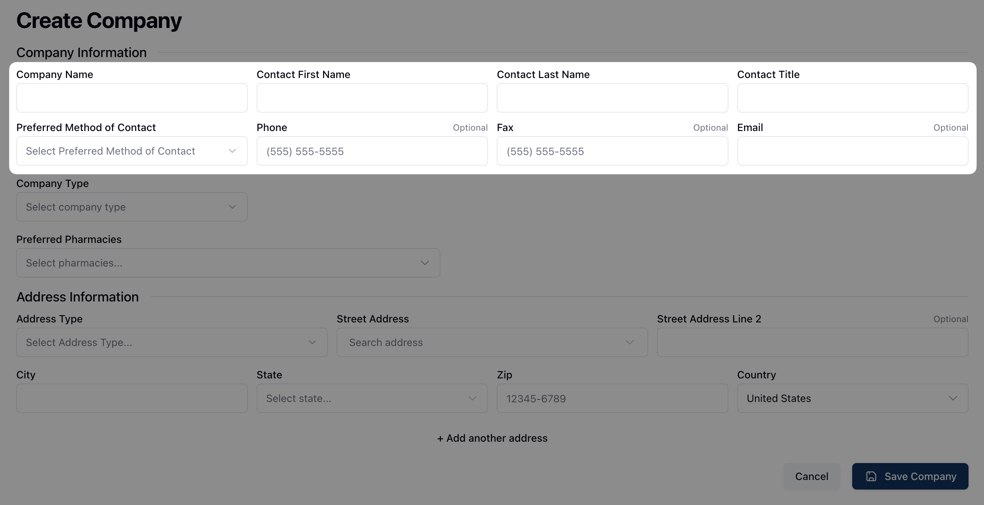Open the Street Address search combobox
Viewport: 984px width, 505px height.
(492, 342)
